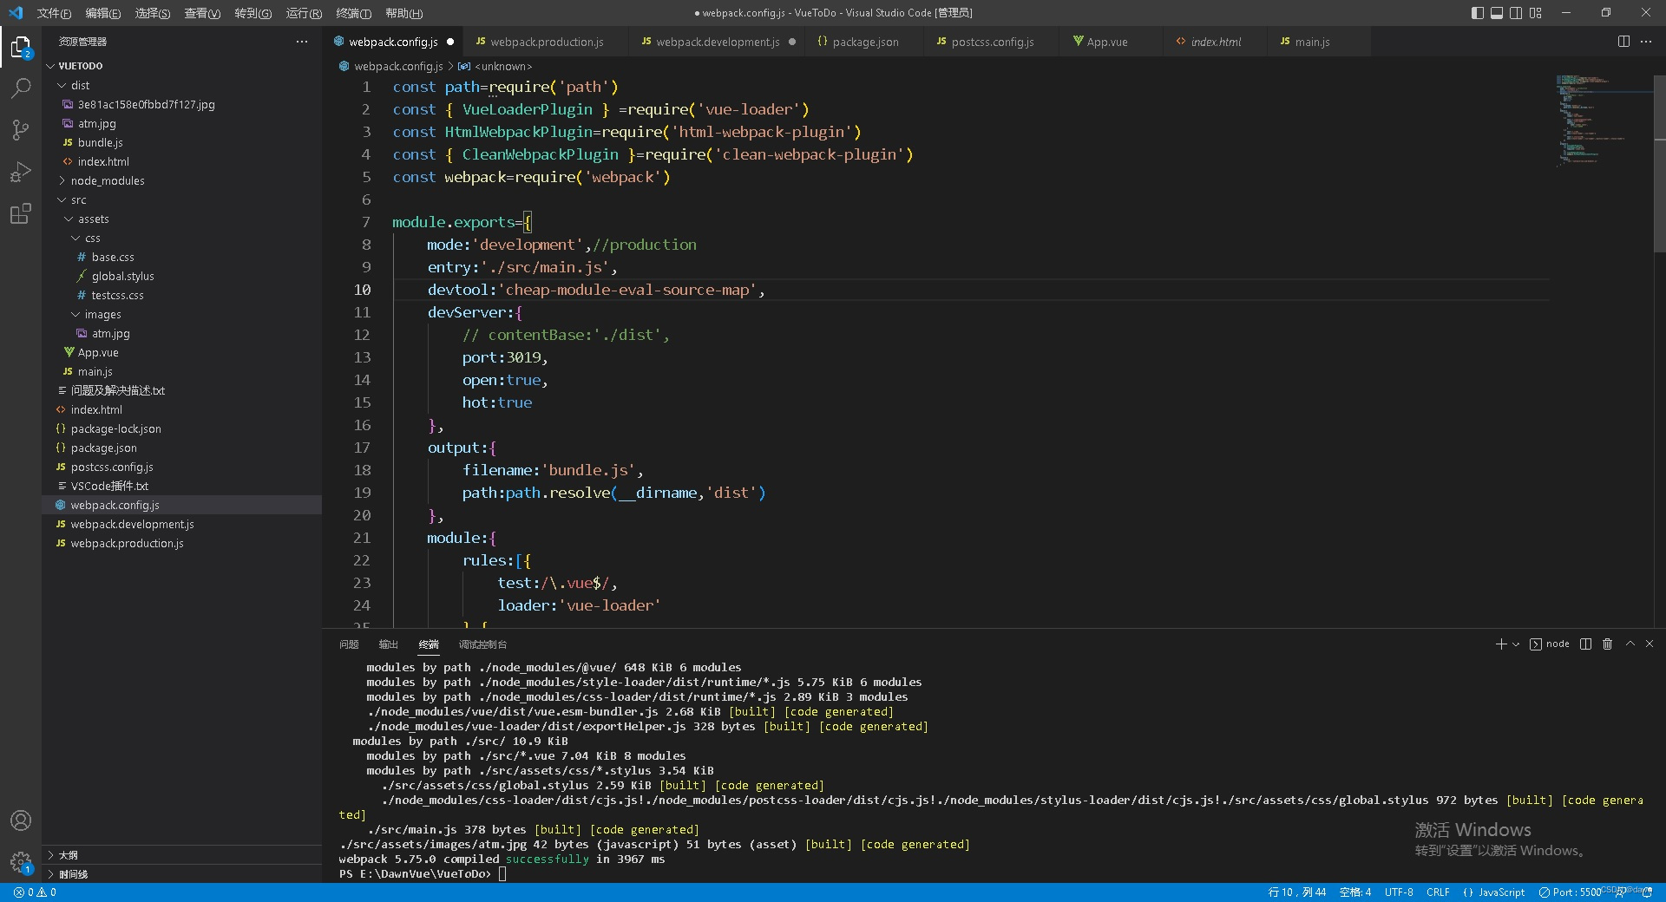
Task: Switch to 调试控制台 debug console tab
Action: (x=482, y=644)
